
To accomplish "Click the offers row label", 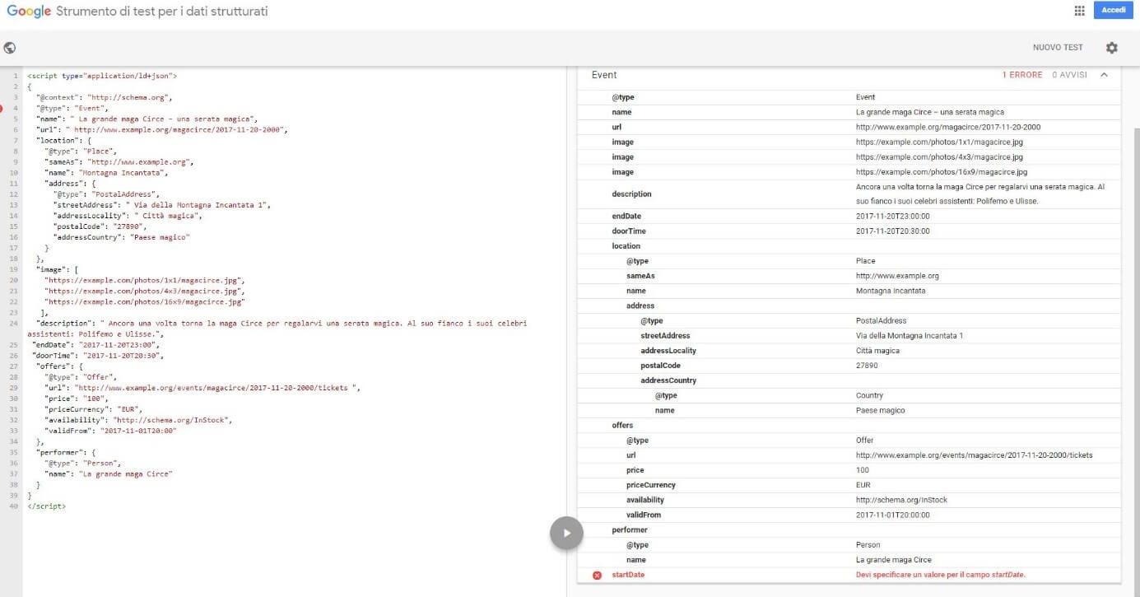I will coord(622,426).
